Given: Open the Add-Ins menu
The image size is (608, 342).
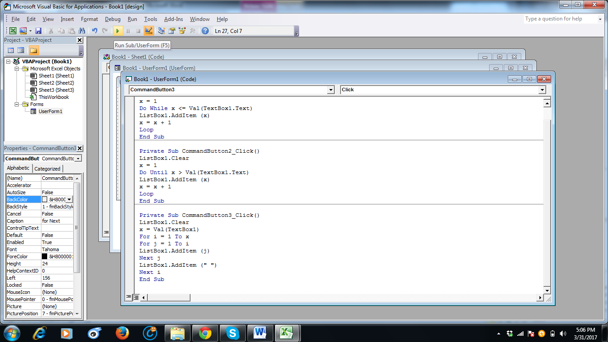Looking at the screenshot, I should click(x=174, y=19).
